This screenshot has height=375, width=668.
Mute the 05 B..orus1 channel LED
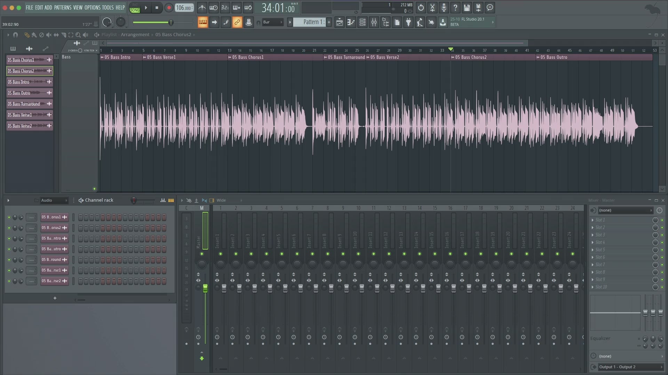point(9,217)
